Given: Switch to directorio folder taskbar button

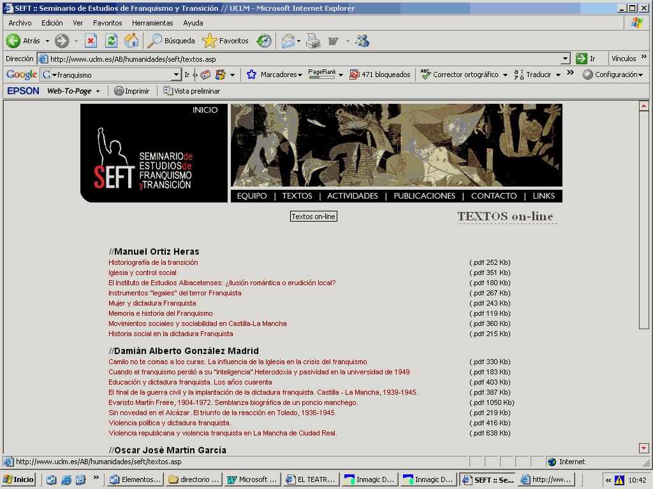Looking at the screenshot, I should point(193,479).
